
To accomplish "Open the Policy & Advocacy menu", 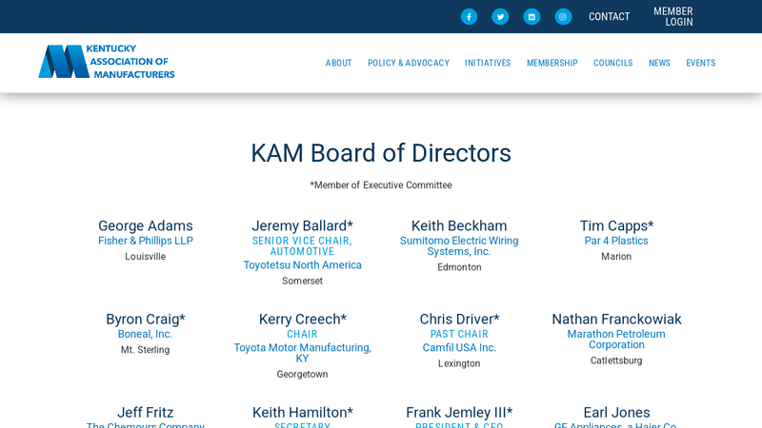I will coord(409,63).
